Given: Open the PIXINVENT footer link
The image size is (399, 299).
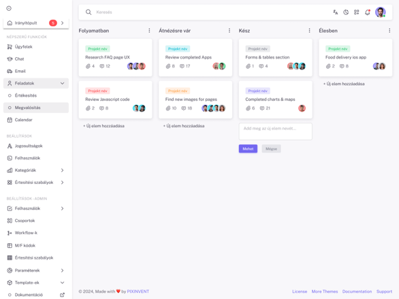Looking at the screenshot, I should (138, 292).
